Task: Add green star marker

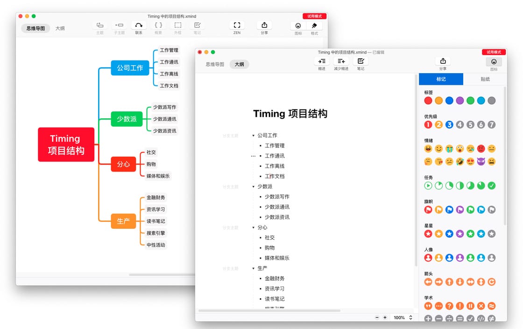Action: tap(470, 234)
